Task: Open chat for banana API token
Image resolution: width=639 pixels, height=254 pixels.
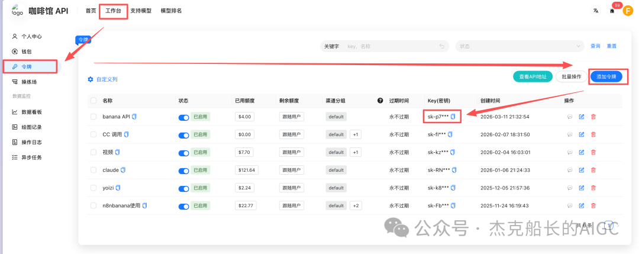Action: click(570, 117)
